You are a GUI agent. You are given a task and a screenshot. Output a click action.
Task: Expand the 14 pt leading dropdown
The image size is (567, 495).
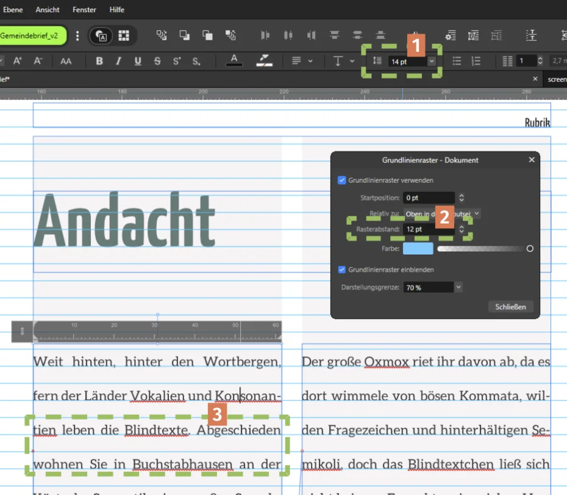click(x=432, y=61)
